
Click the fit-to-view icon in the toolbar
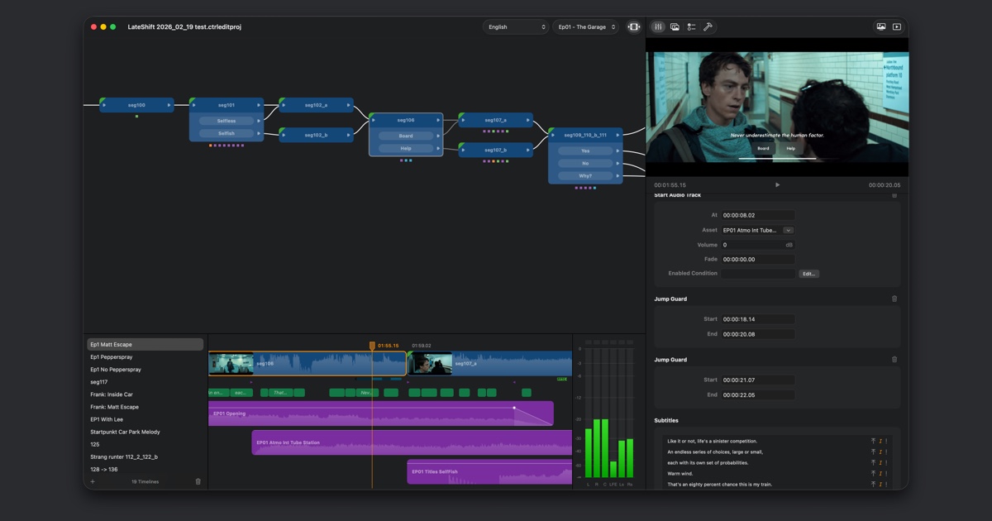[634, 26]
